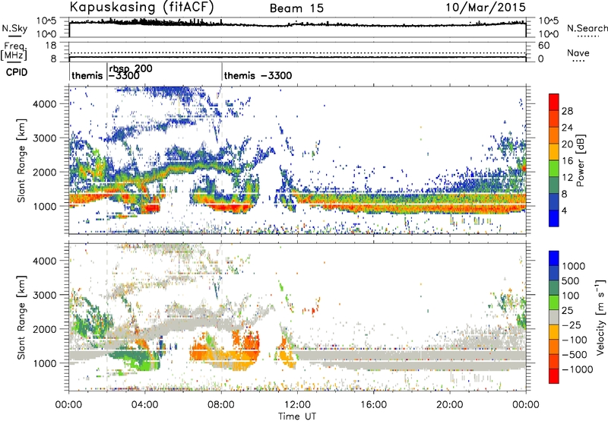
Task: Click the "Velocity [m s⁻¹]" color bar title
Action: point(600,317)
